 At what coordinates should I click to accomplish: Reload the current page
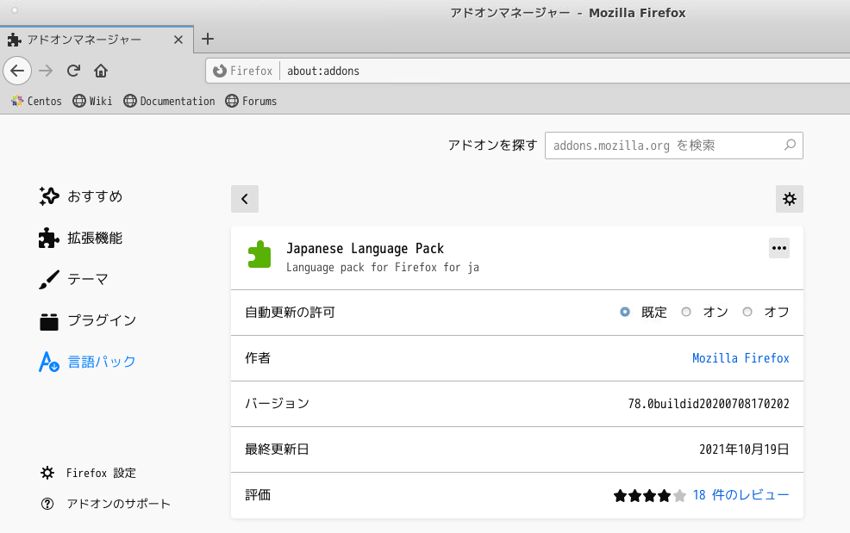click(74, 71)
